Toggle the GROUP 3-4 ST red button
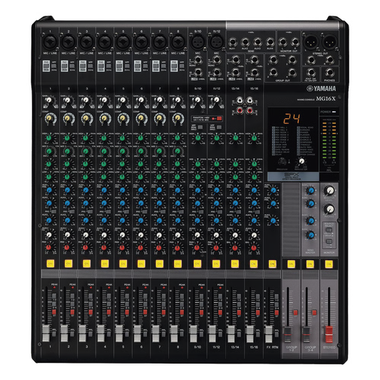 [x=314, y=312]
